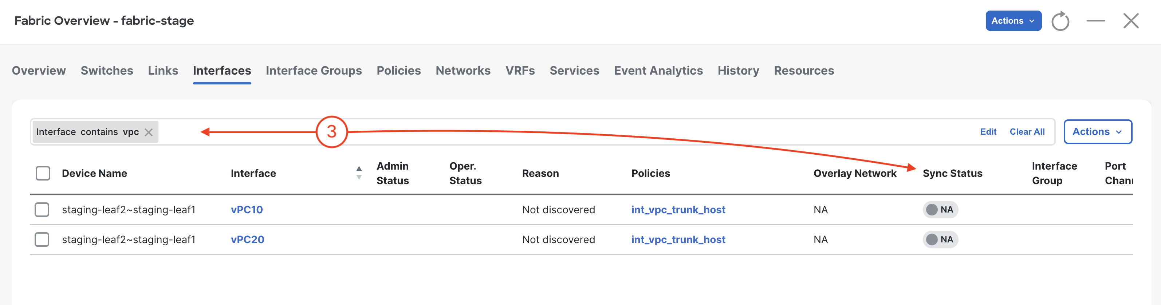Screen dimensions: 1161x305
Task: Click Clear All filters link
Action: (1027, 131)
